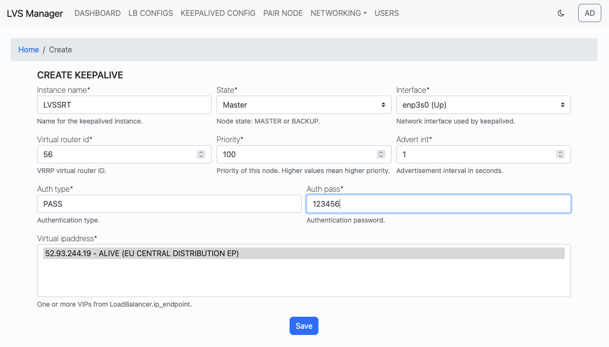
Task: Select the 52.93.244.19 ALIVE VIP option
Action: (304, 253)
